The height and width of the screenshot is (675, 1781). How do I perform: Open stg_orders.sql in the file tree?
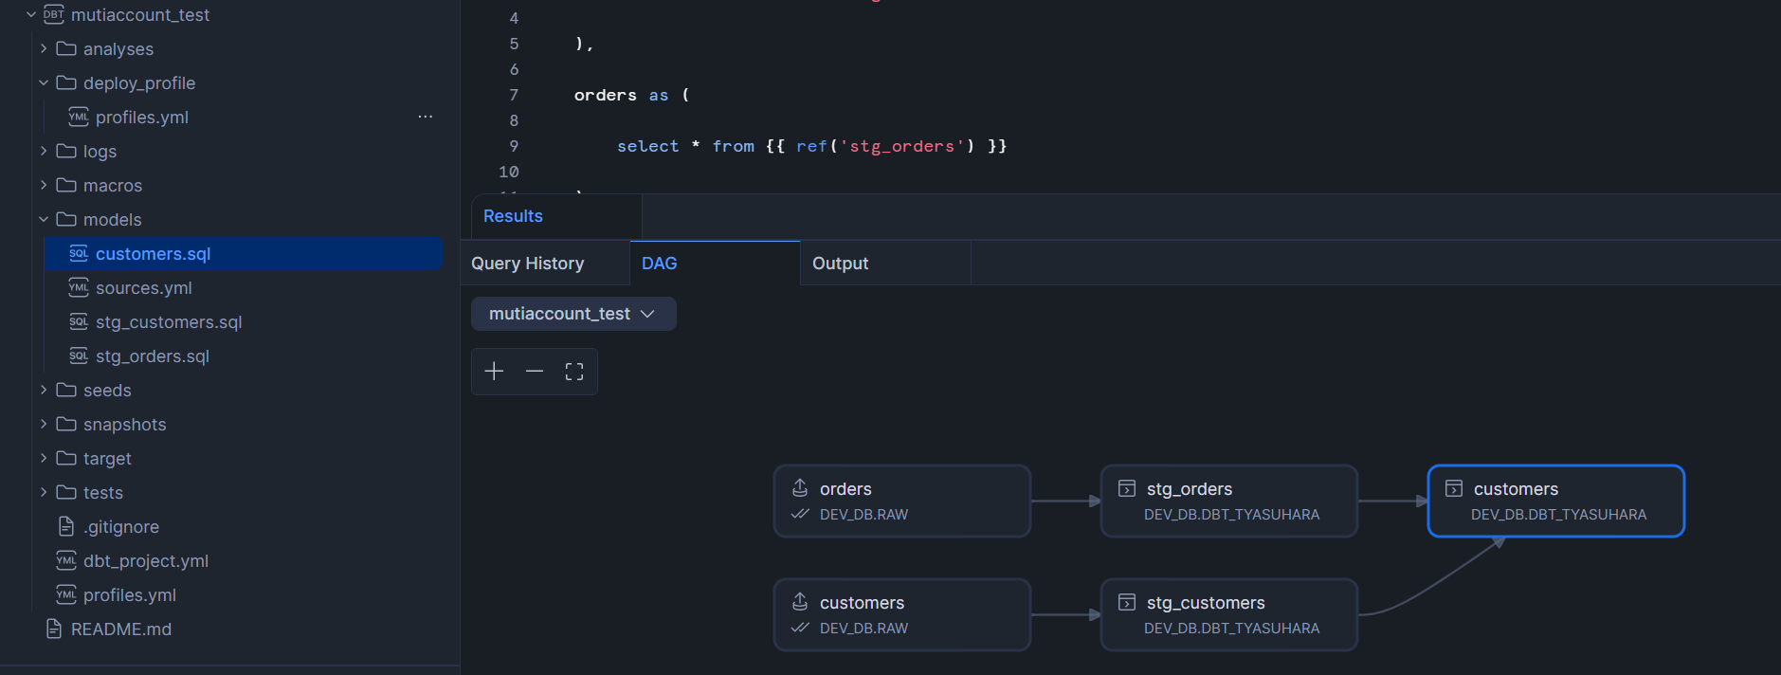pyautogui.click(x=152, y=356)
